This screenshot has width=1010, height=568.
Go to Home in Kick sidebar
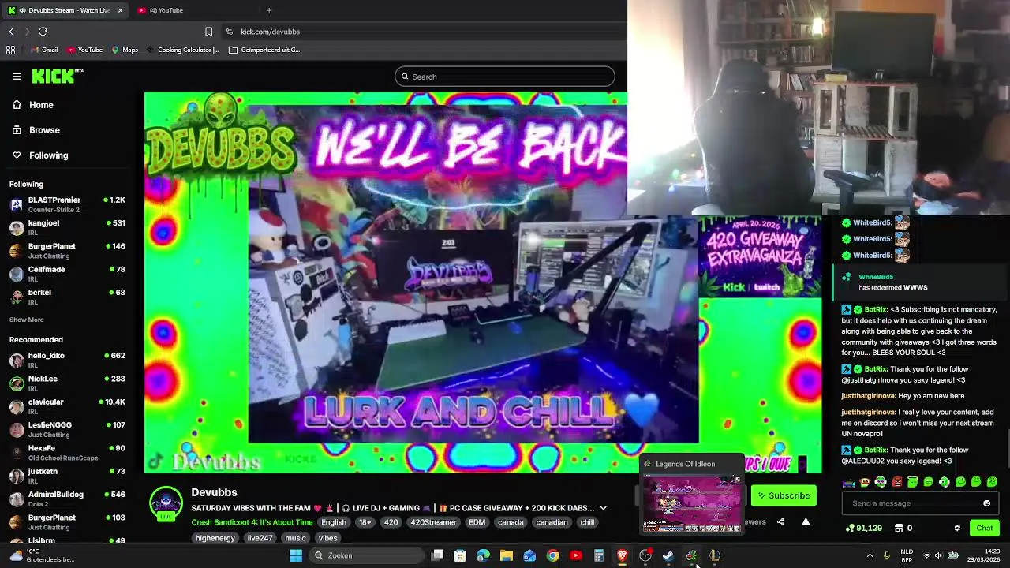point(33,105)
